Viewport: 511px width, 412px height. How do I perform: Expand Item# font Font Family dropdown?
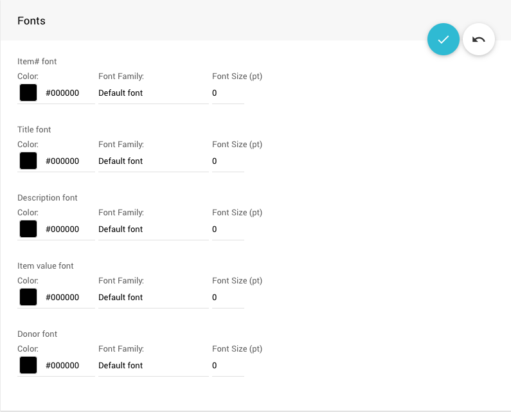[153, 93]
